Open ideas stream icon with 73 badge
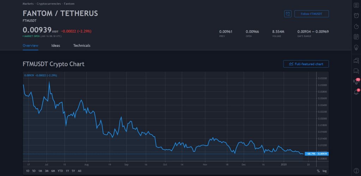The width and height of the screenshot is (361, 176). click(x=356, y=81)
